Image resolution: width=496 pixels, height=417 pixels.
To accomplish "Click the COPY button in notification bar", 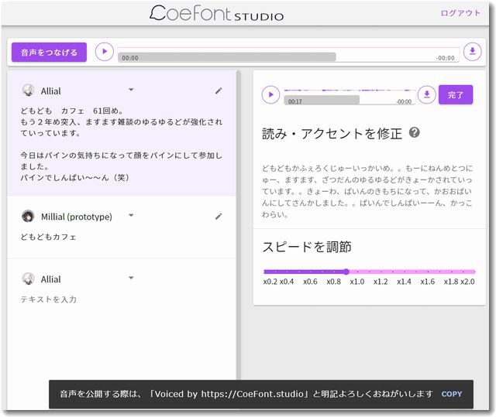I will (452, 394).
